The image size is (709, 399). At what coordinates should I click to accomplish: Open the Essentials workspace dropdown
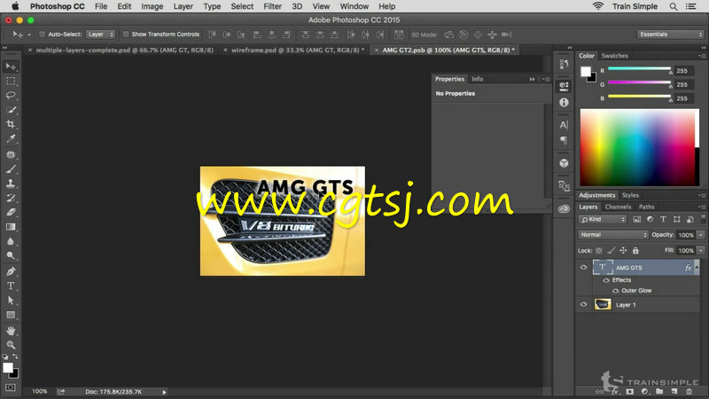671,35
